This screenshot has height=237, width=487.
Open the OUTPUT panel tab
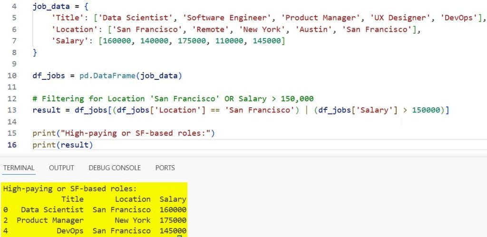[61, 168]
